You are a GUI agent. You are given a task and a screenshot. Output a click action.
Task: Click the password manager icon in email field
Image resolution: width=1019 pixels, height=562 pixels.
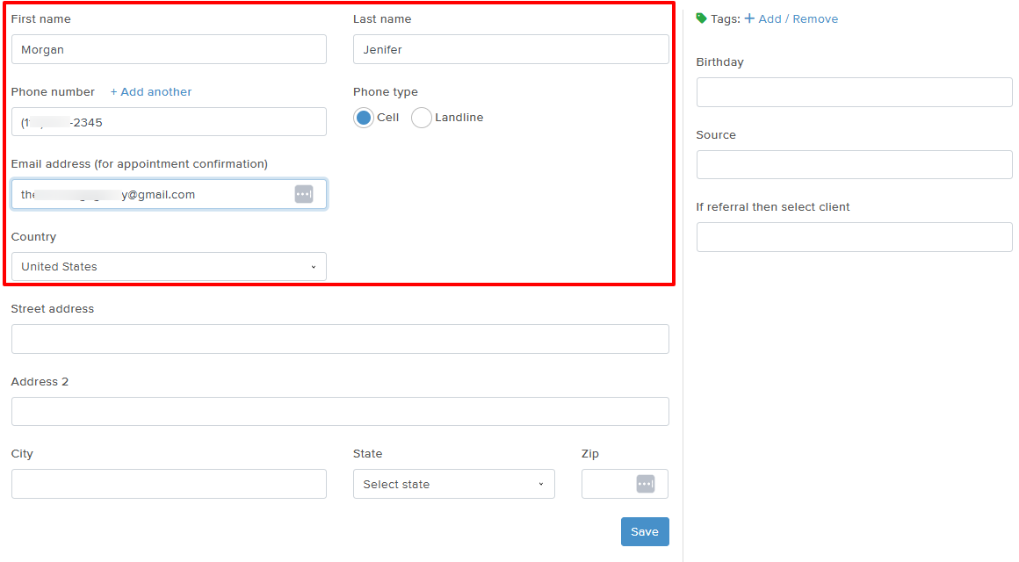tap(303, 194)
